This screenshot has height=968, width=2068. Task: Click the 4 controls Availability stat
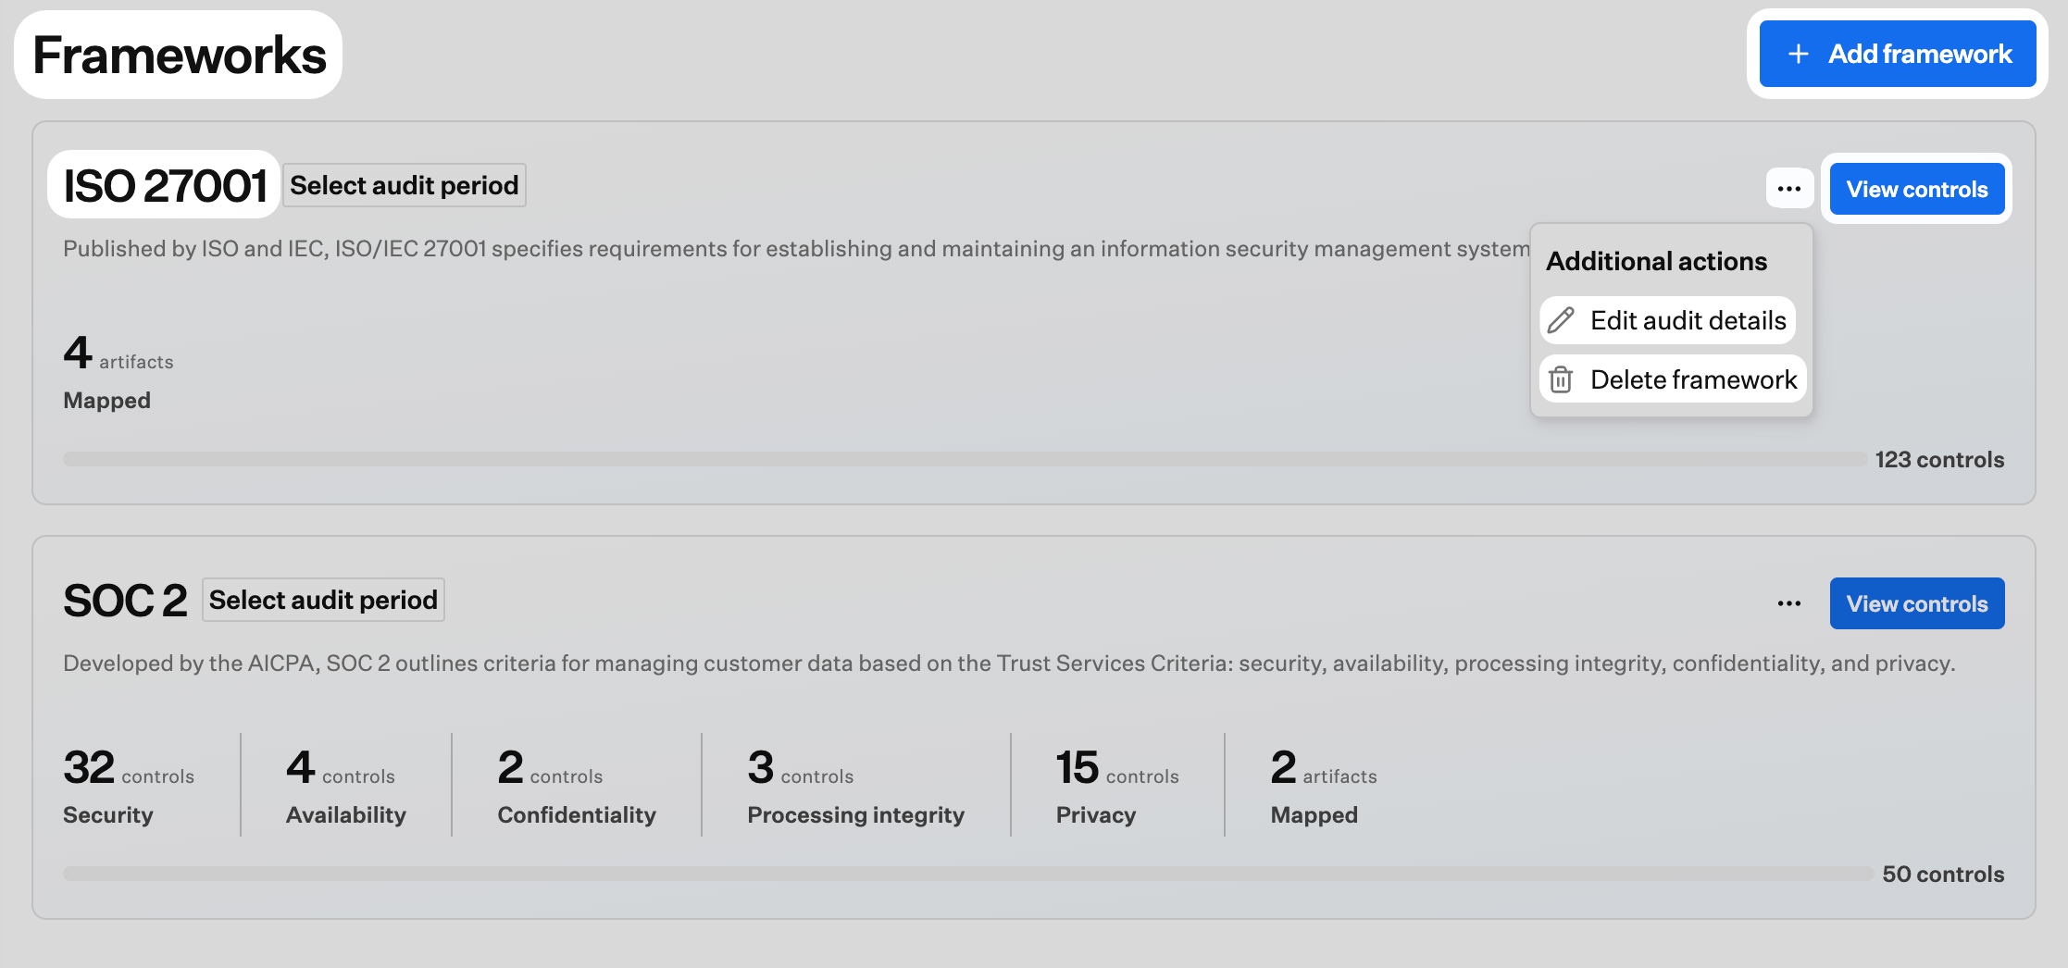(x=345, y=787)
